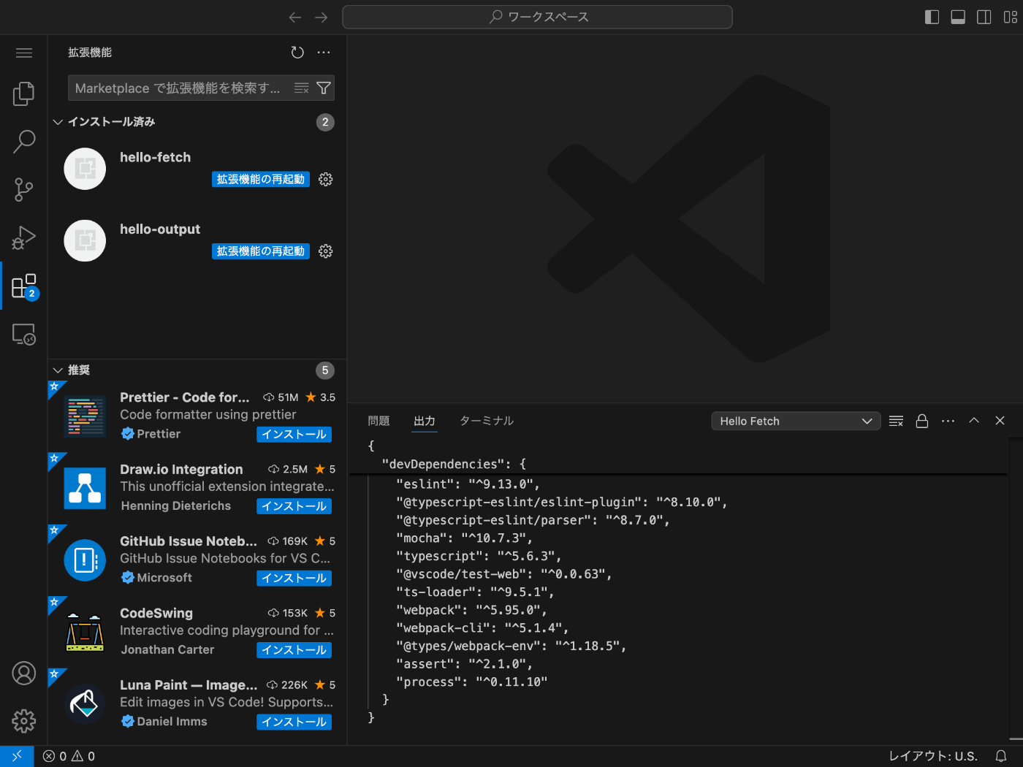Screen dimensions: 1023x767
Task: Click the "typescript": "^5.6.3" output line
Action: click(x=479, y=556)
